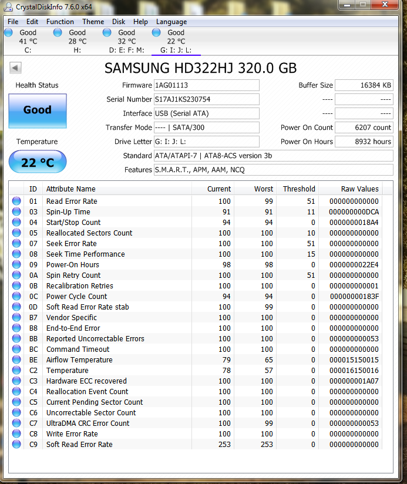The width and height of the screenshot is (407, 484).
Task: Click the Raw Values column header
Action: pos(350,189)
